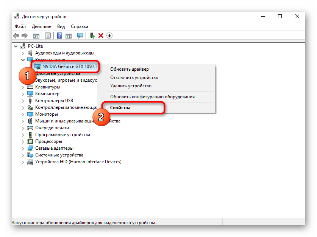The image size is (317, 237).
Task: Click the show/hide action pane icon
Action: [69, 36]
